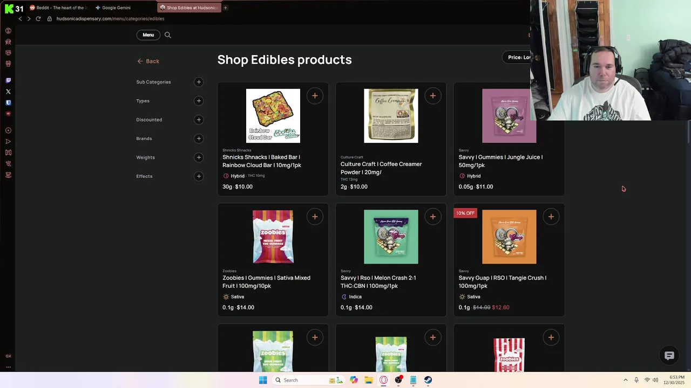Open the sidebar three-dots more options

click(x=8, y=367)
